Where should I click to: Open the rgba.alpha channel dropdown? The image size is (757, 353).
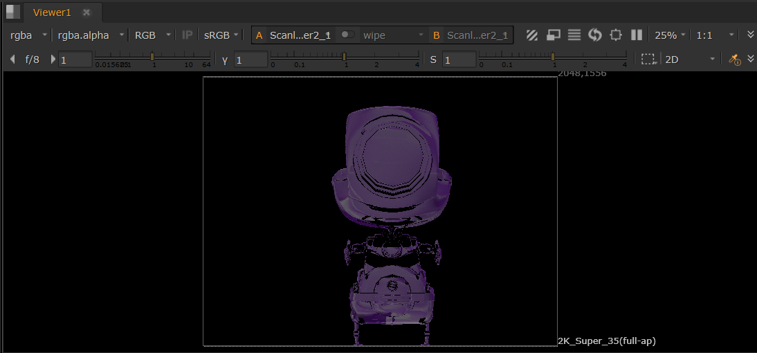[90, 35]
